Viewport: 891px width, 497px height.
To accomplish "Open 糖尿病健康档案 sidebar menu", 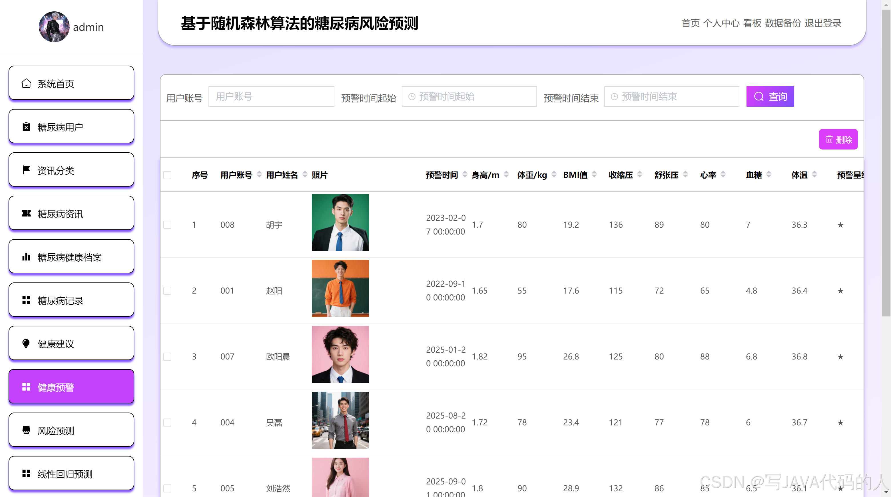I will point(71,257).
